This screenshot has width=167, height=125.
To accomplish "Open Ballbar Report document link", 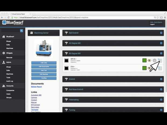I will (36, 87).
